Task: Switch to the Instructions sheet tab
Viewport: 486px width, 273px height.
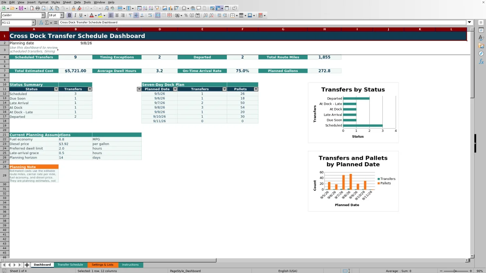Action: click(130, 265)
